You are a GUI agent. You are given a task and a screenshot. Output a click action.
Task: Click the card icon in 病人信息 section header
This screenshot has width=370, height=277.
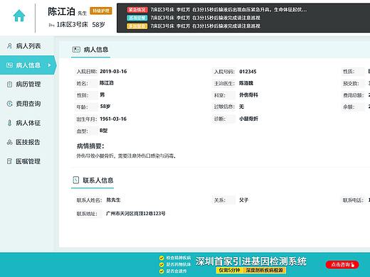click(x=76, y=49)
